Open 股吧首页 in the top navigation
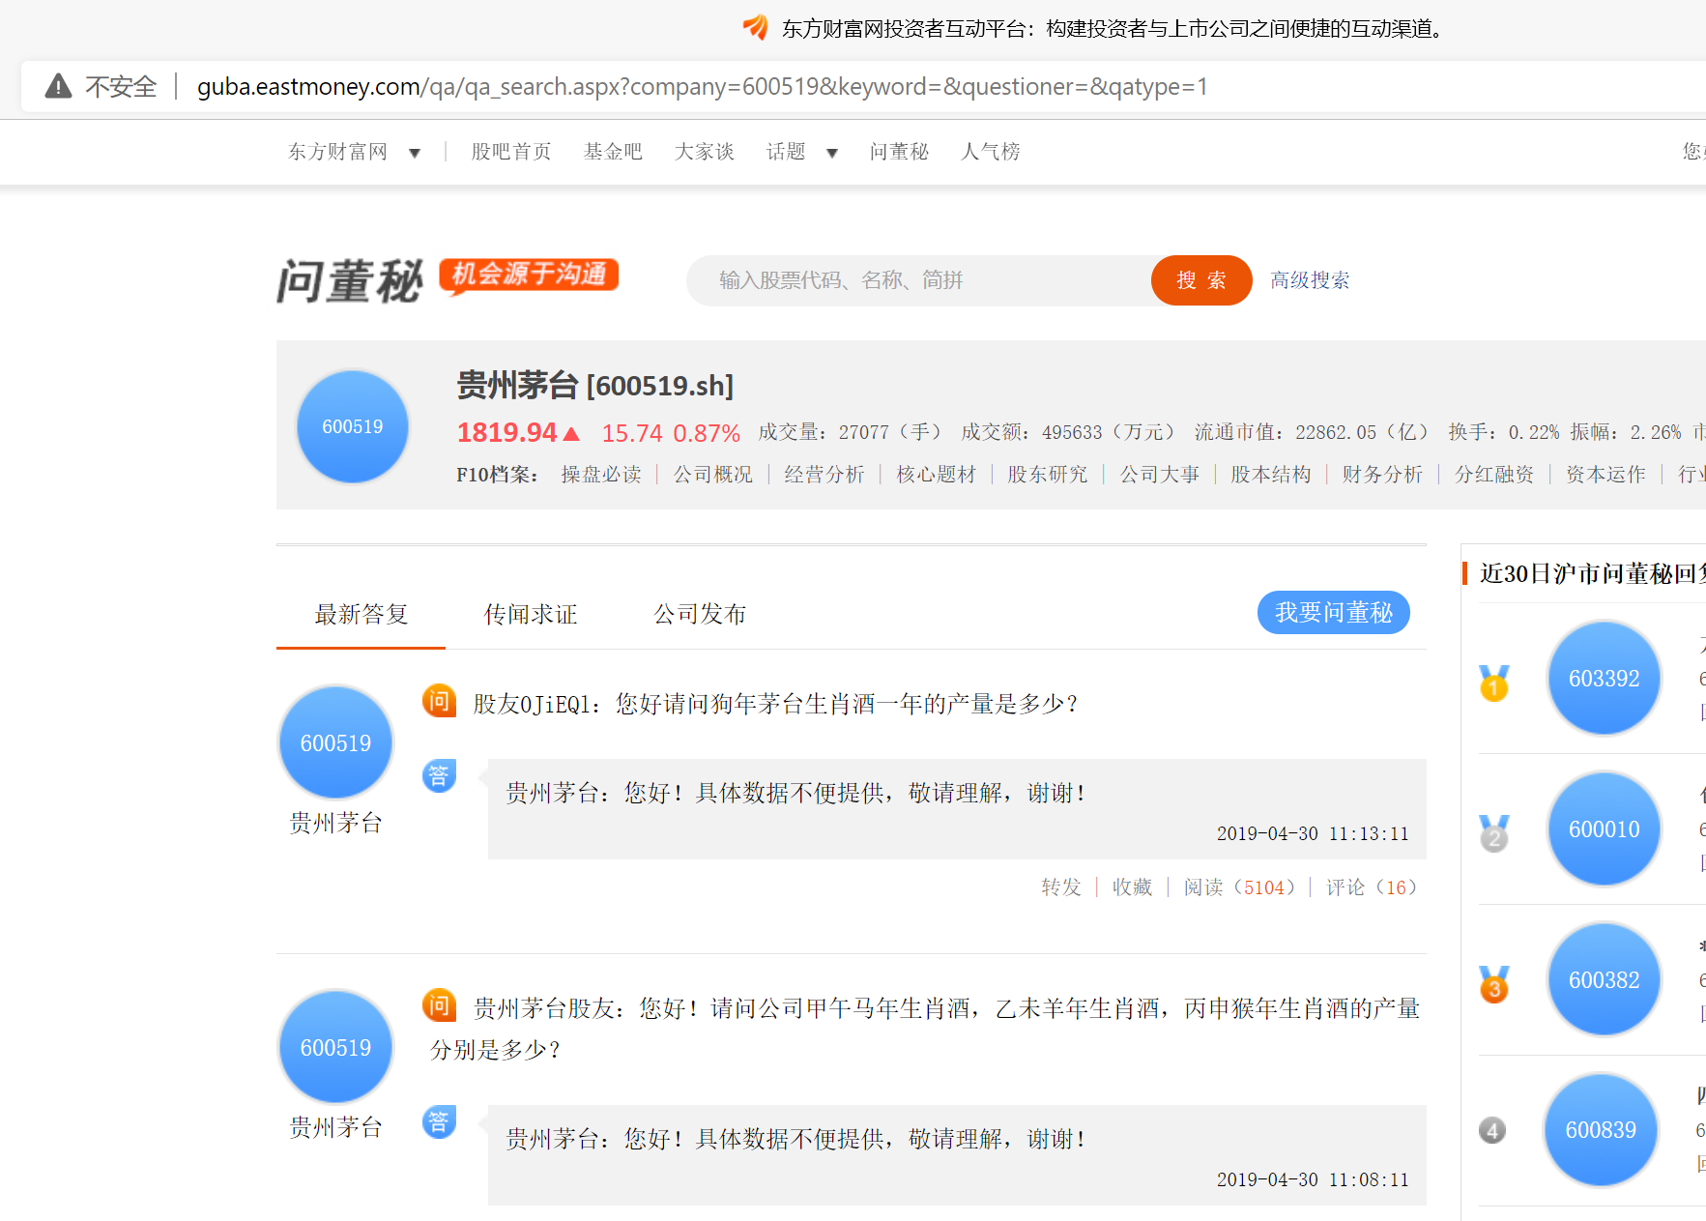This screenshot has width=1706, height=1221. 511,152
